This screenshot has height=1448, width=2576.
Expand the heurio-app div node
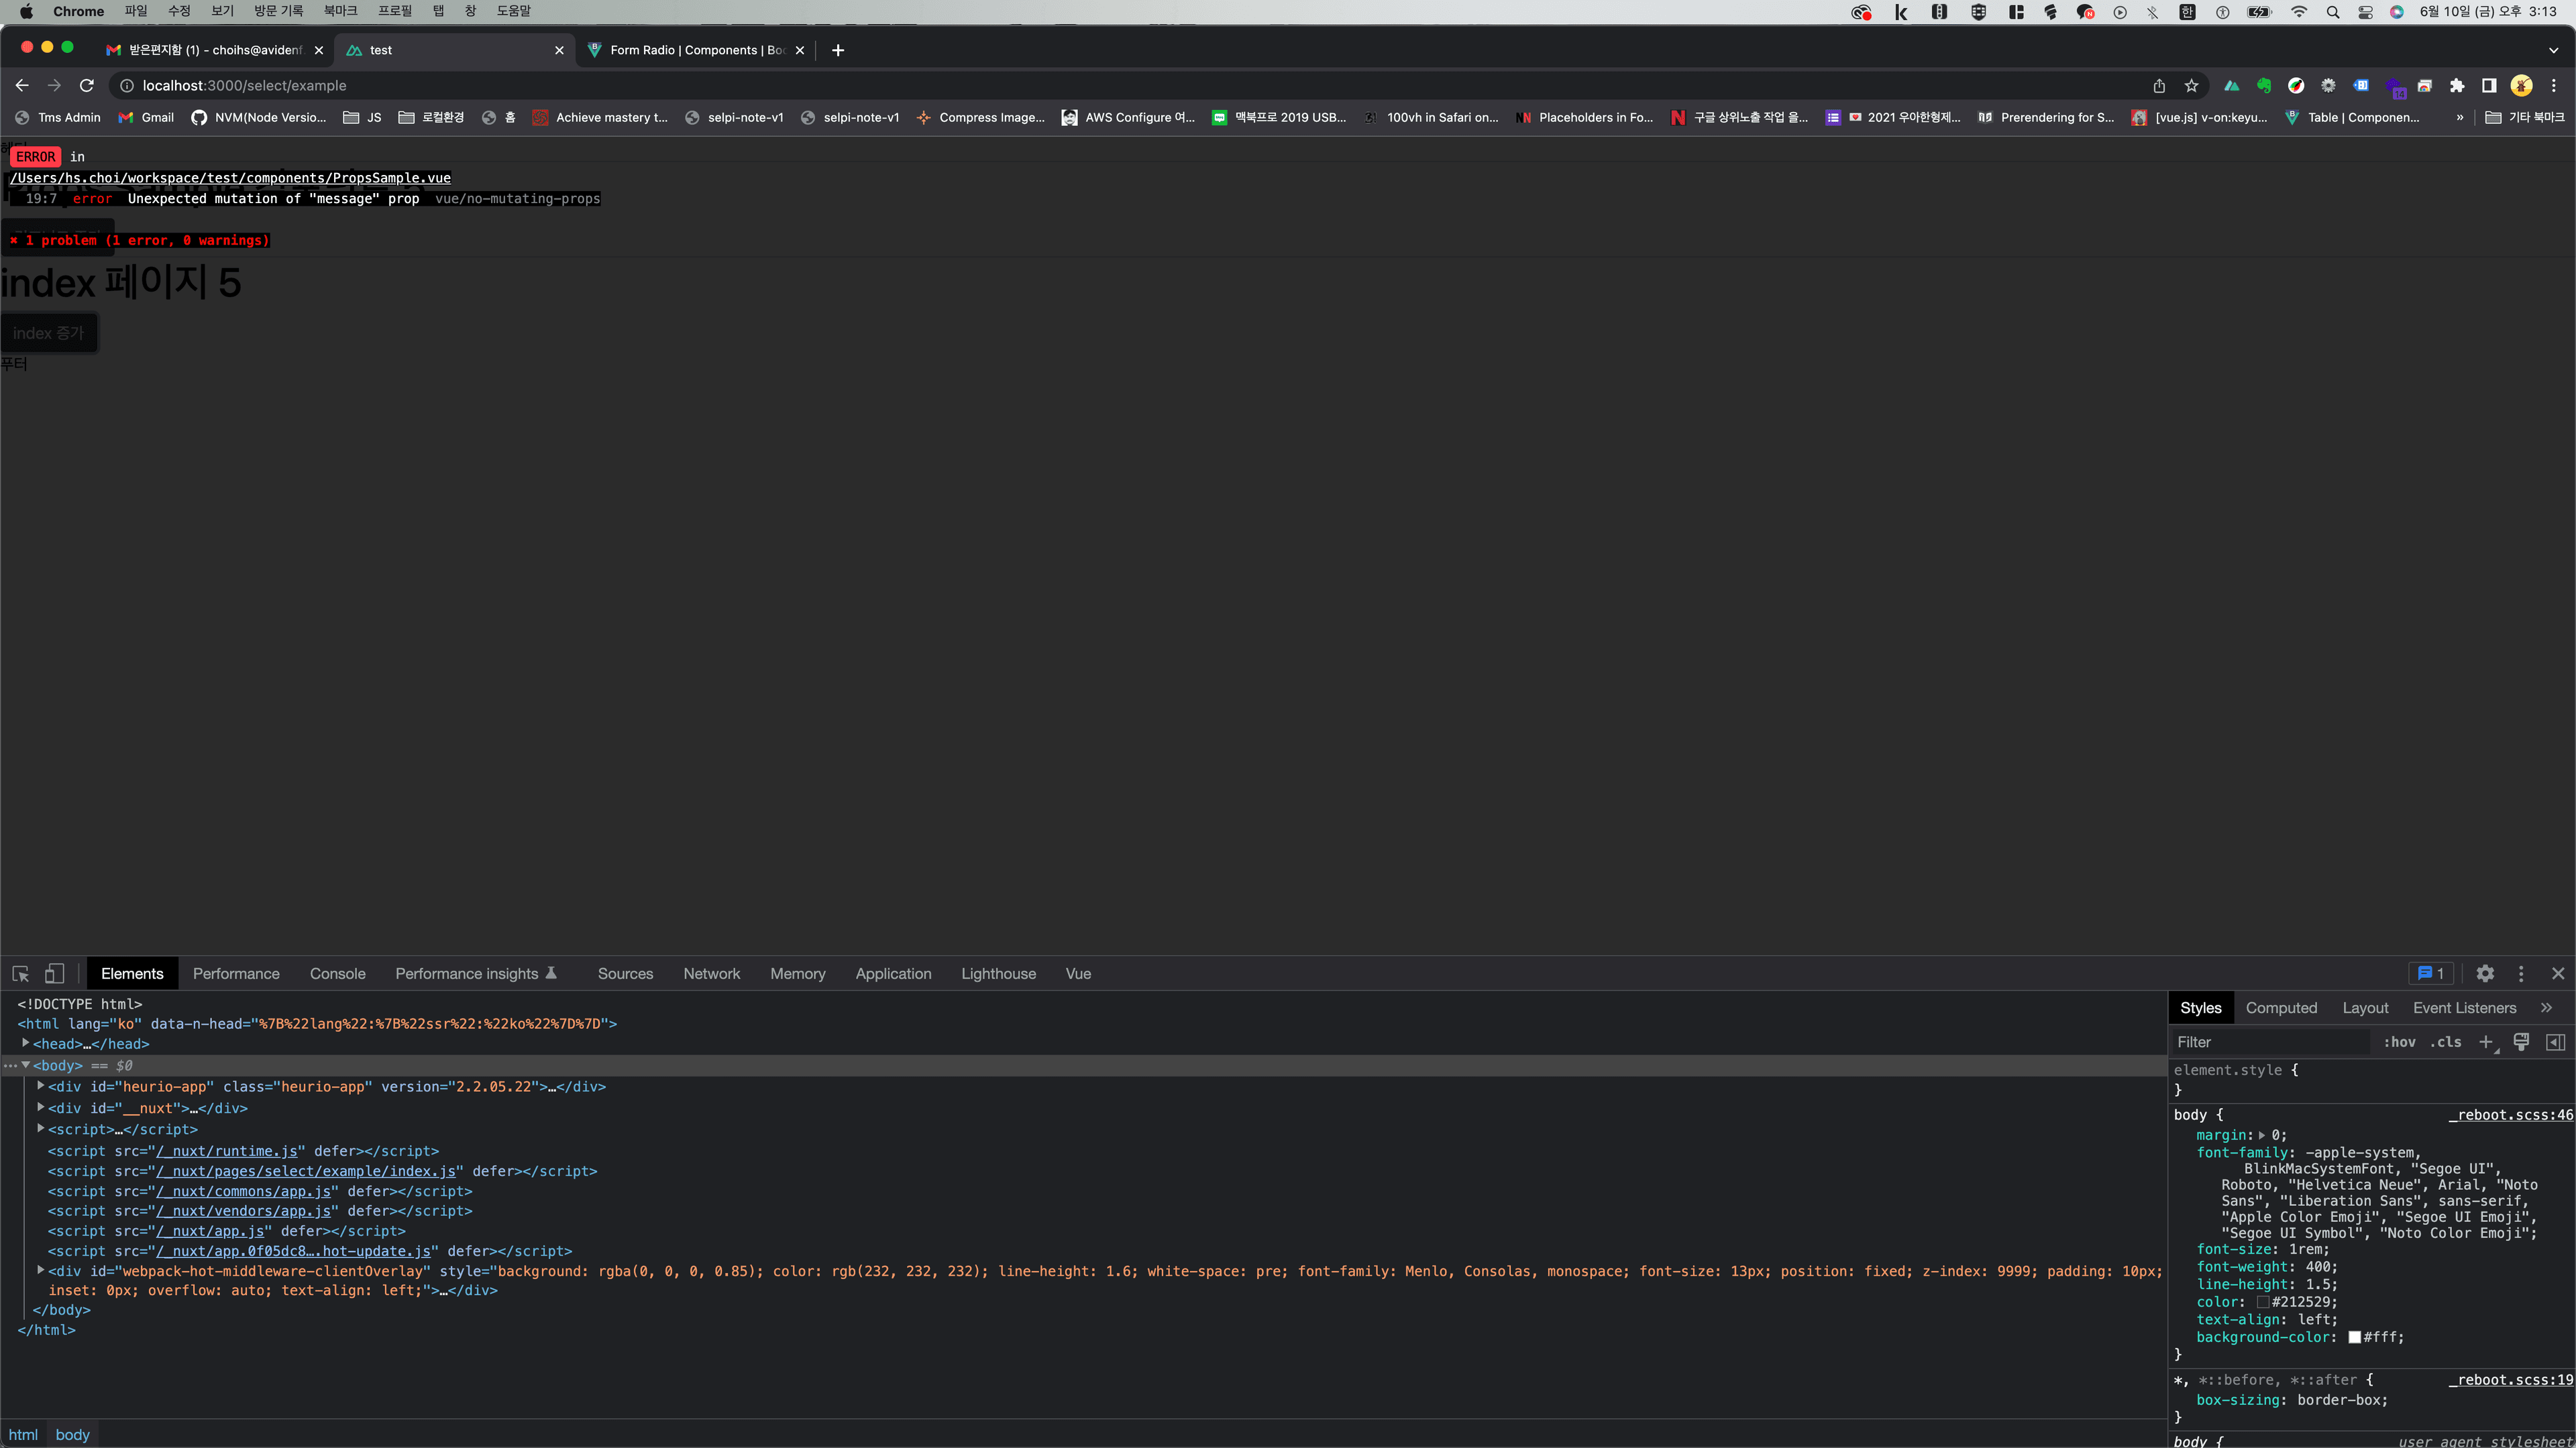point(41,1086)
